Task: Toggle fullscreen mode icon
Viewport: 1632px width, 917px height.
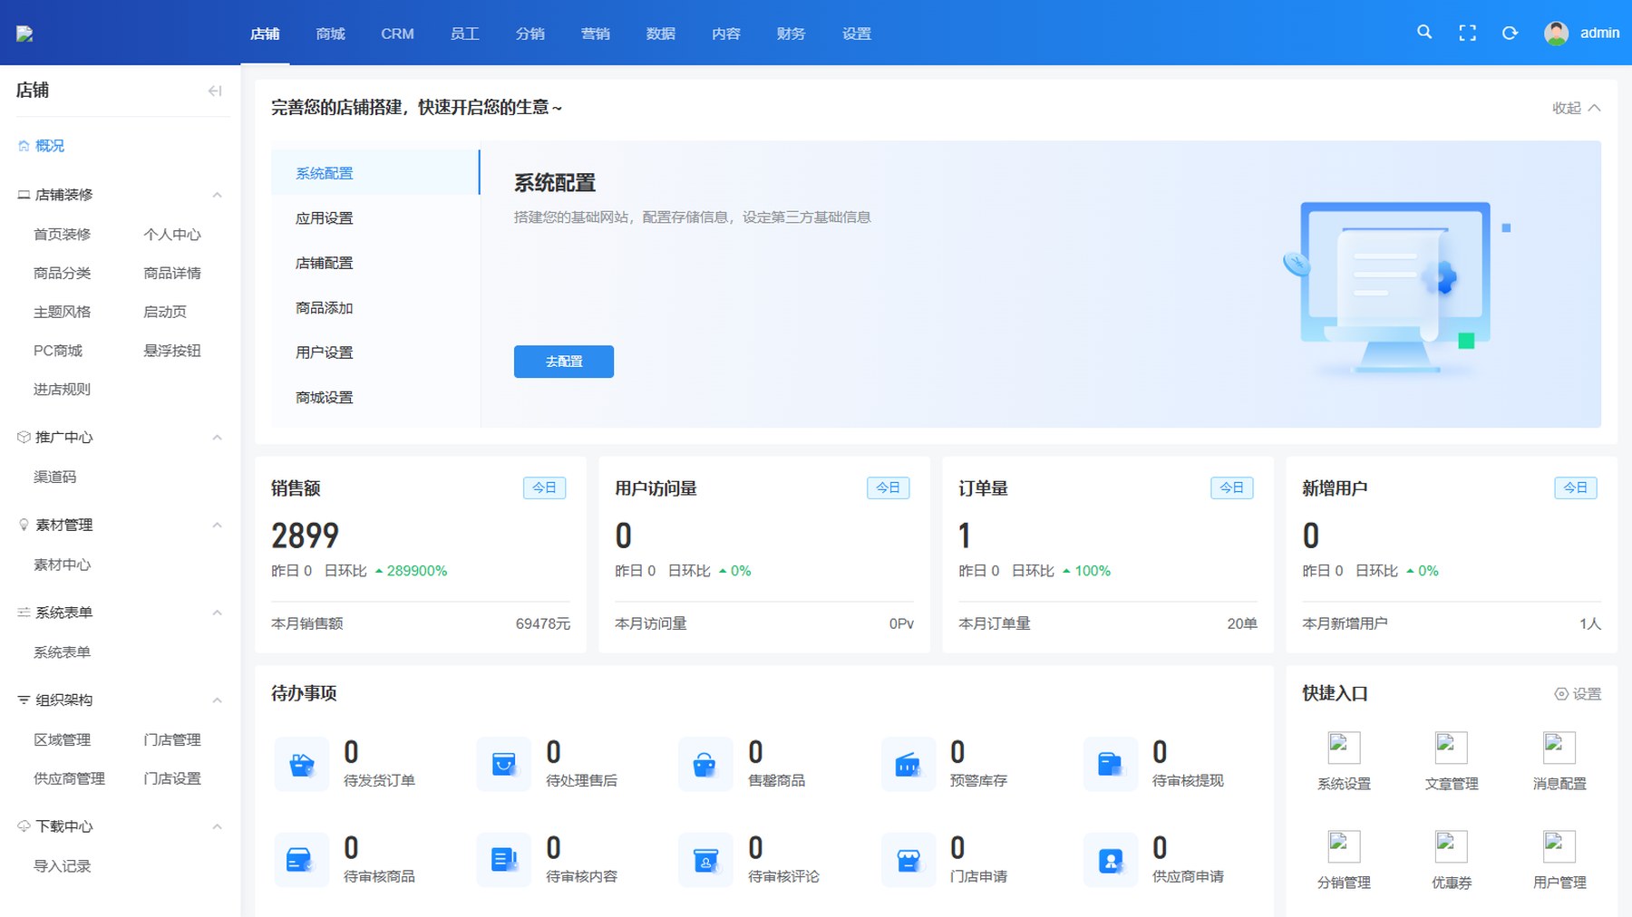Action: pyautogui.click(x=1467, y=33)
